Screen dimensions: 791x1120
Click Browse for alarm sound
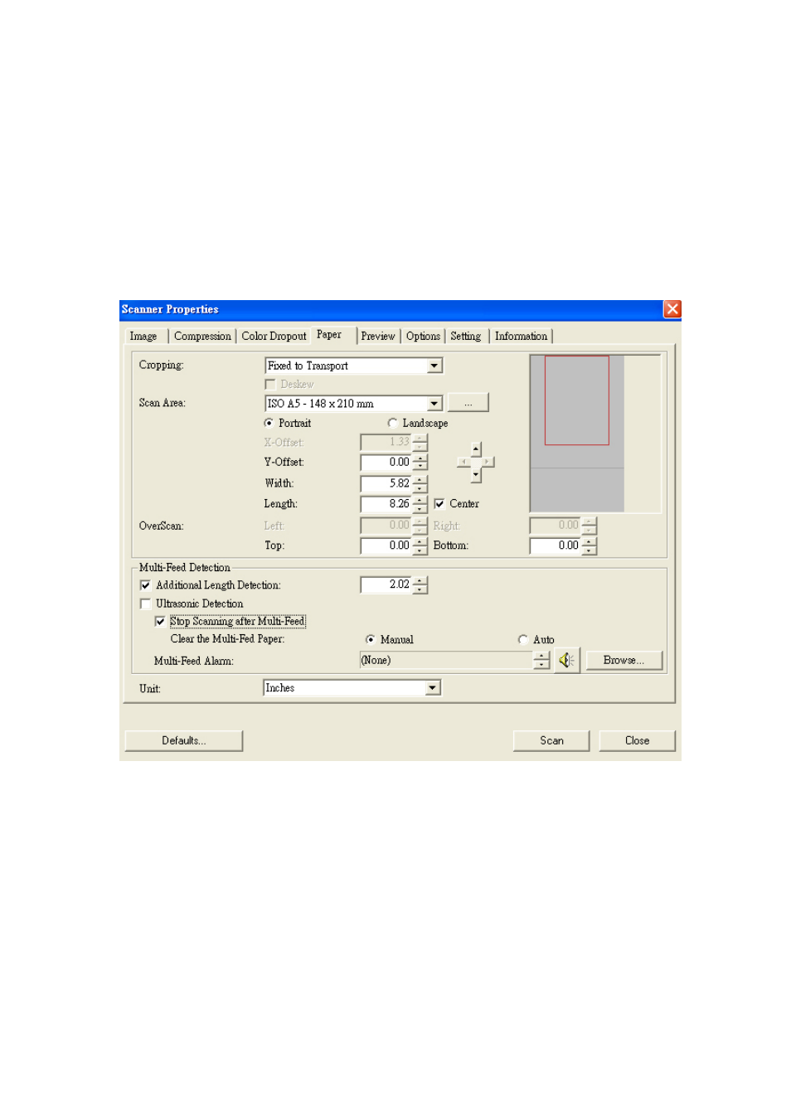[x=624, y=661]
